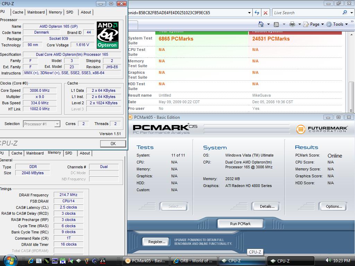Image resolution: width=355 pixels, height=266 pixels.
Task: Click the Refresh icon next to address bar
Action: tap(257, 13)
